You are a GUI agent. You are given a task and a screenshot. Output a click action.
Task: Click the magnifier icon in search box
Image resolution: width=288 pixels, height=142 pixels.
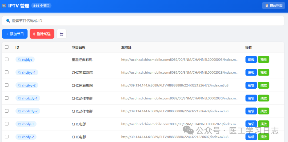click(x=8, y=21)
